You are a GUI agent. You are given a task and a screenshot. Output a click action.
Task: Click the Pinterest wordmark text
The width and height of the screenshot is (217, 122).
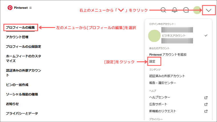coord(21,8)
